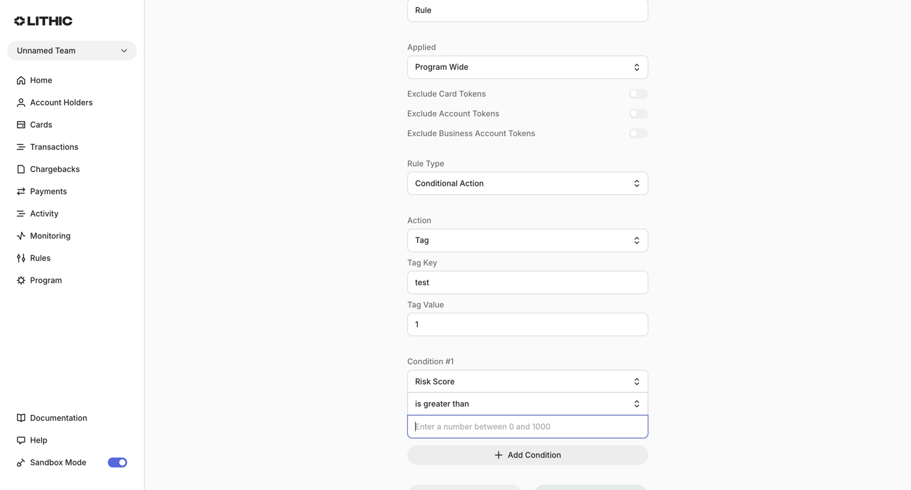Disable Sandbox Mode toggle
The width and height of the screenshot is (911, 490).
click(117, 462)
